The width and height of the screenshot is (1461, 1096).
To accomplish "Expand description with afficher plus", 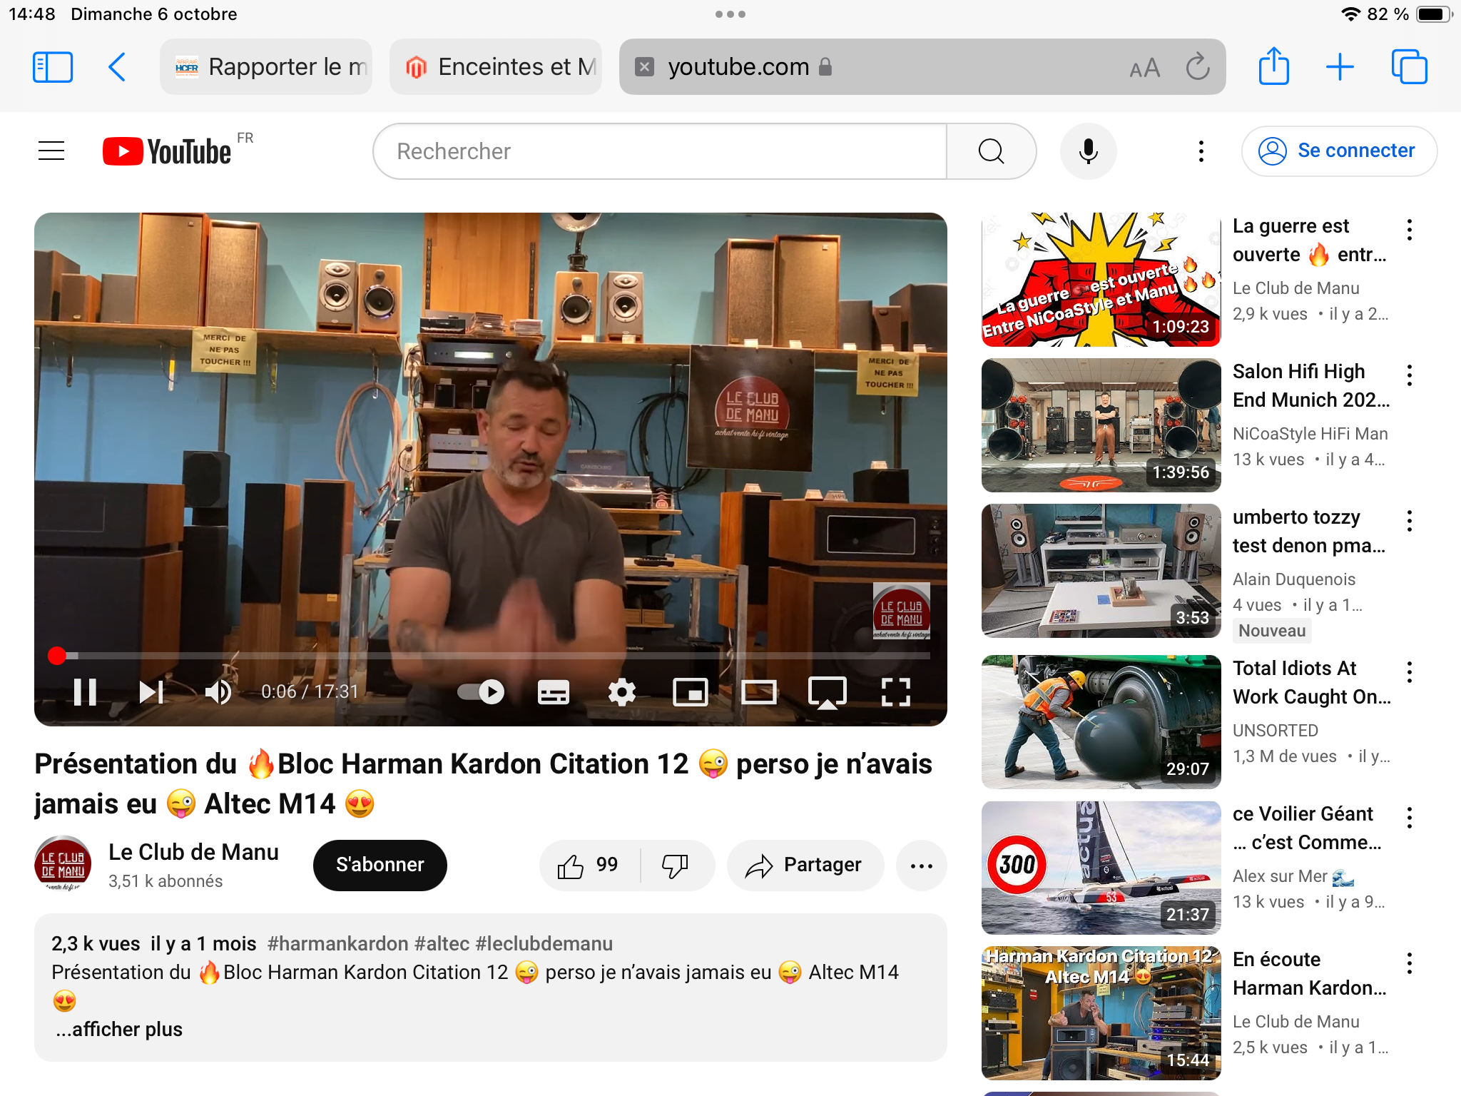I will (119, 1029).
